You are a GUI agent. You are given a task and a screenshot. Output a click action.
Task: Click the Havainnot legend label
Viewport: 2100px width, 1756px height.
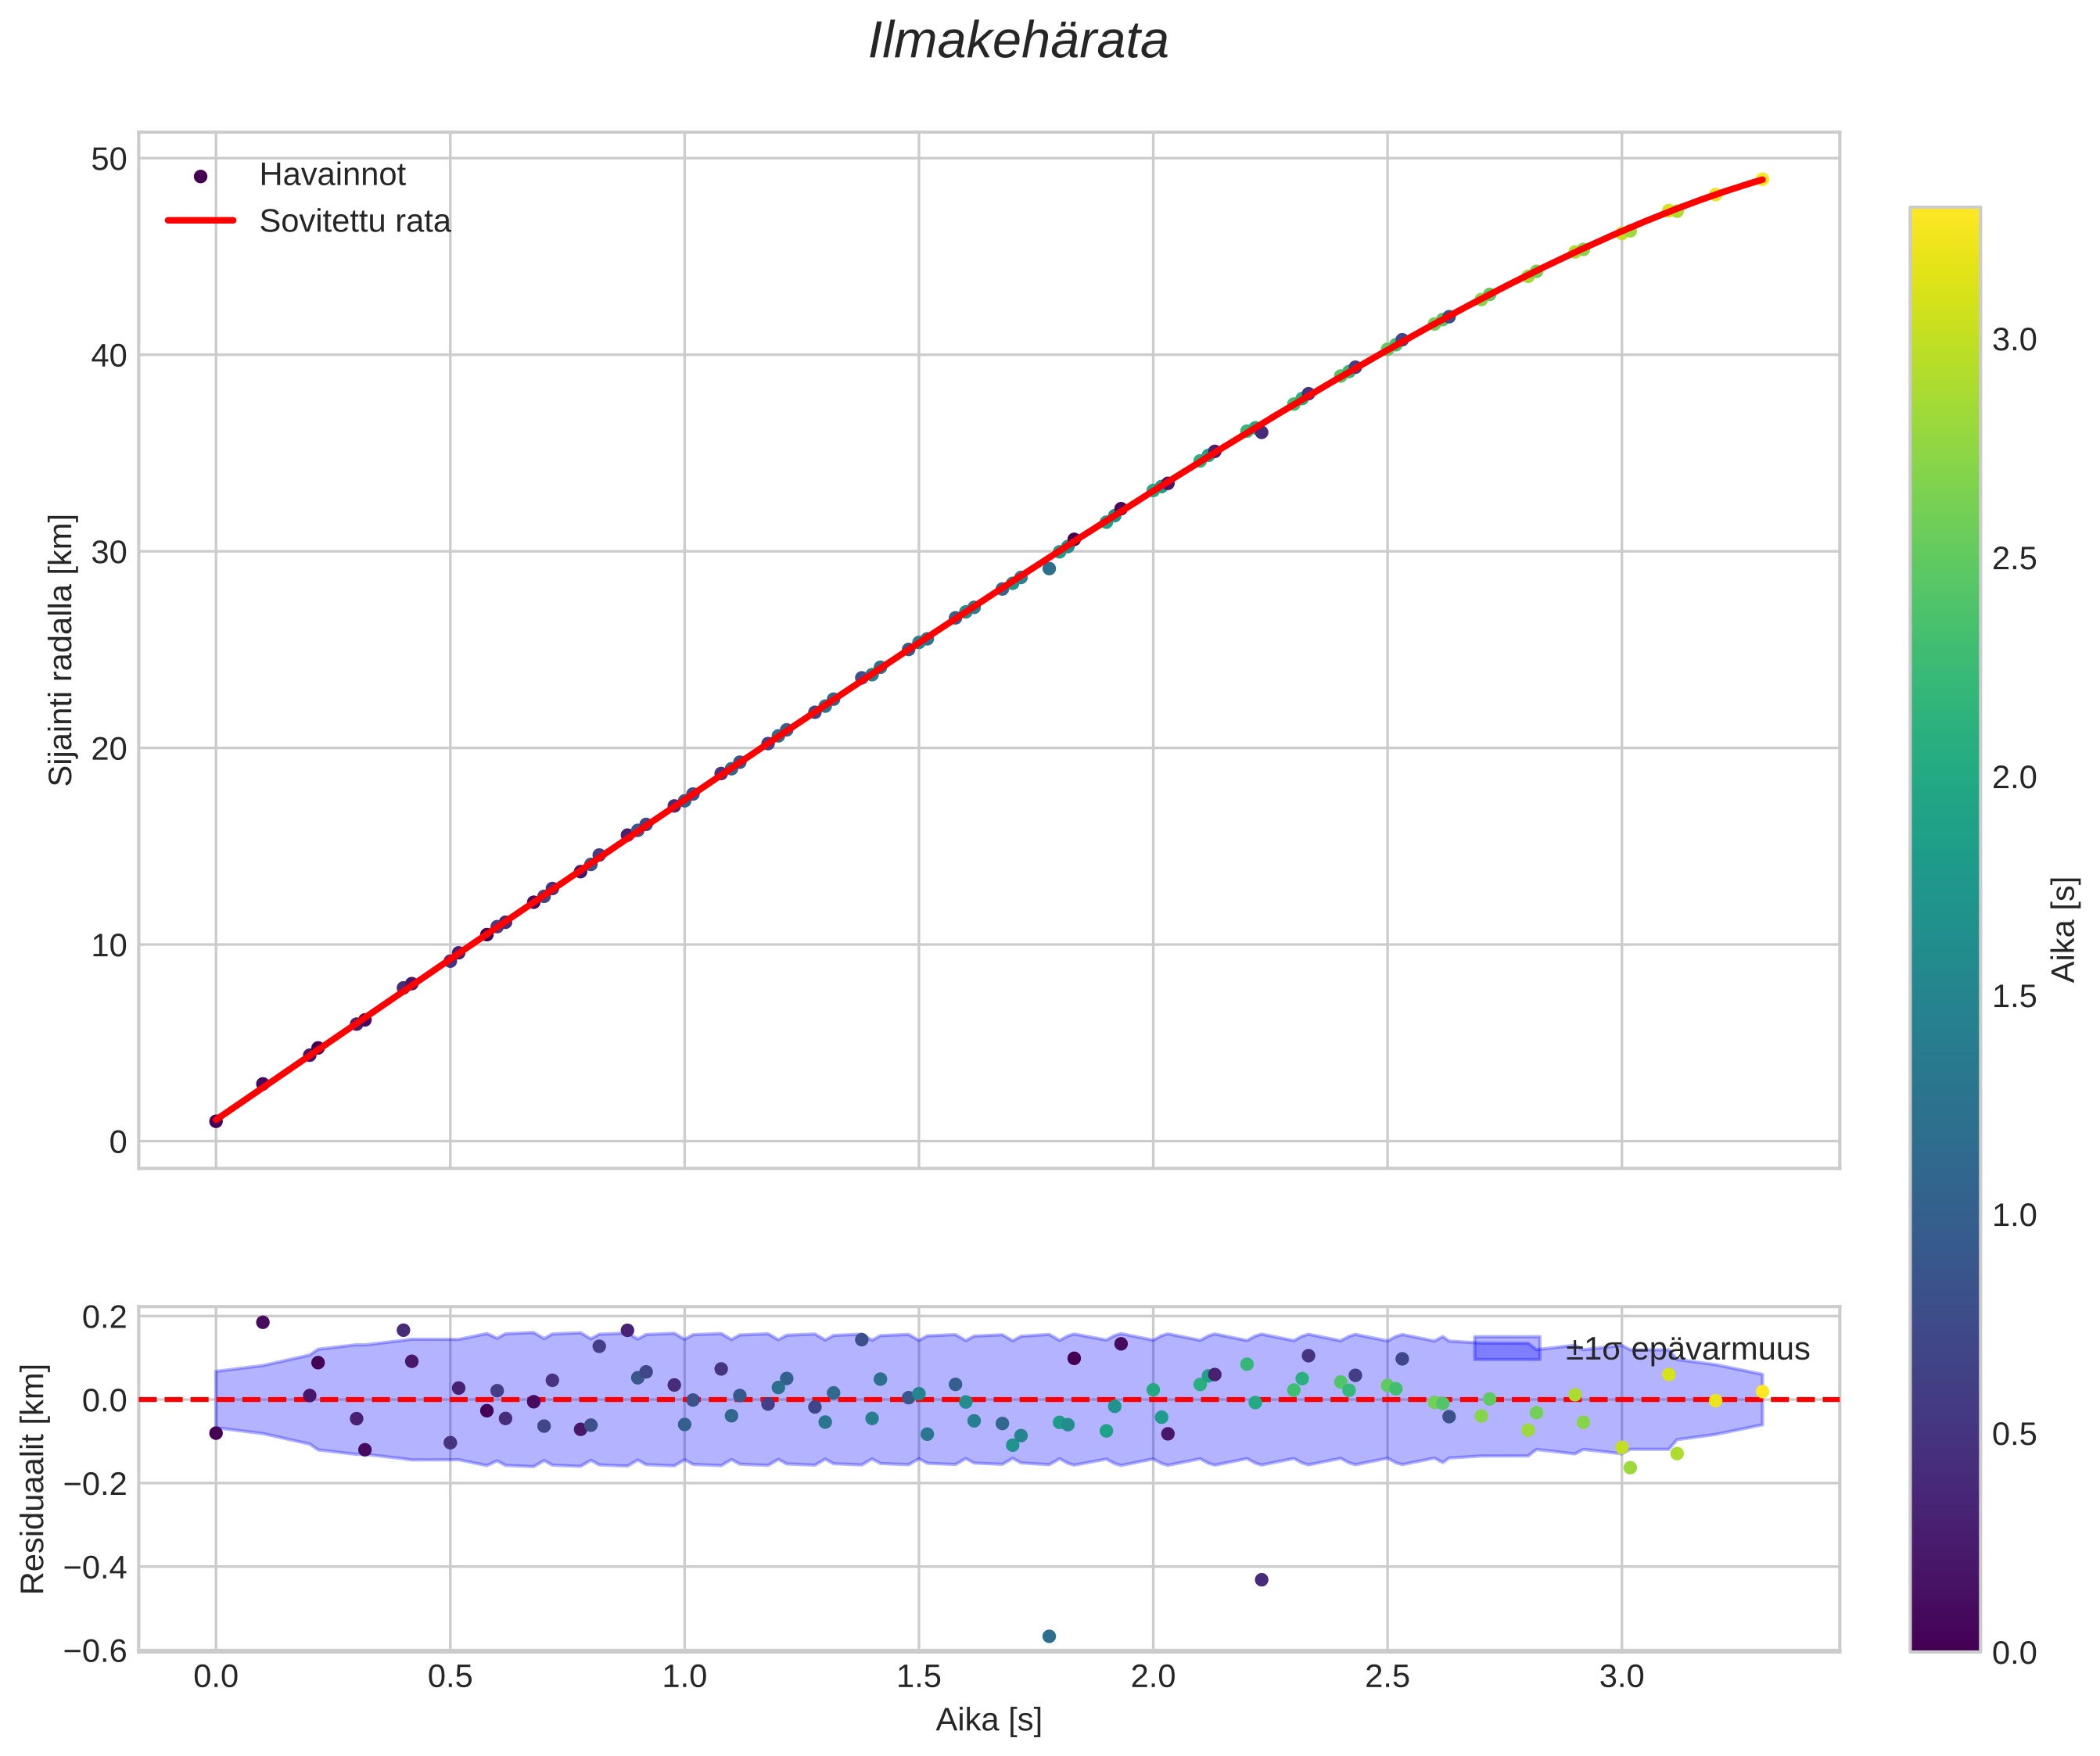(332, 175)
